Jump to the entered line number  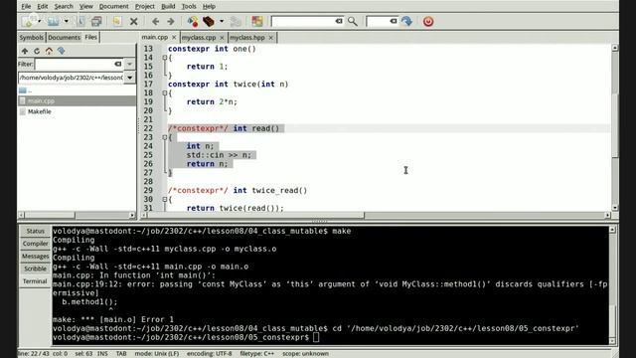406,21
